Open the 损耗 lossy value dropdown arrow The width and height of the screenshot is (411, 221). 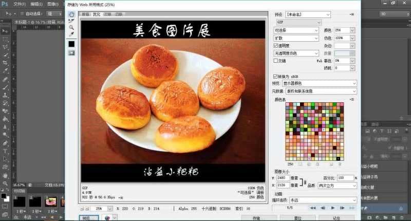[x=352, y=68]
